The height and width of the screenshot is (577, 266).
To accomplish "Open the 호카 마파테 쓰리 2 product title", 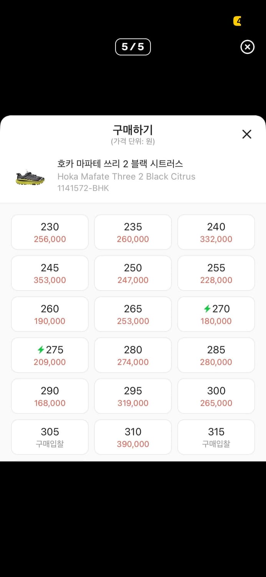I will (120, 164).
